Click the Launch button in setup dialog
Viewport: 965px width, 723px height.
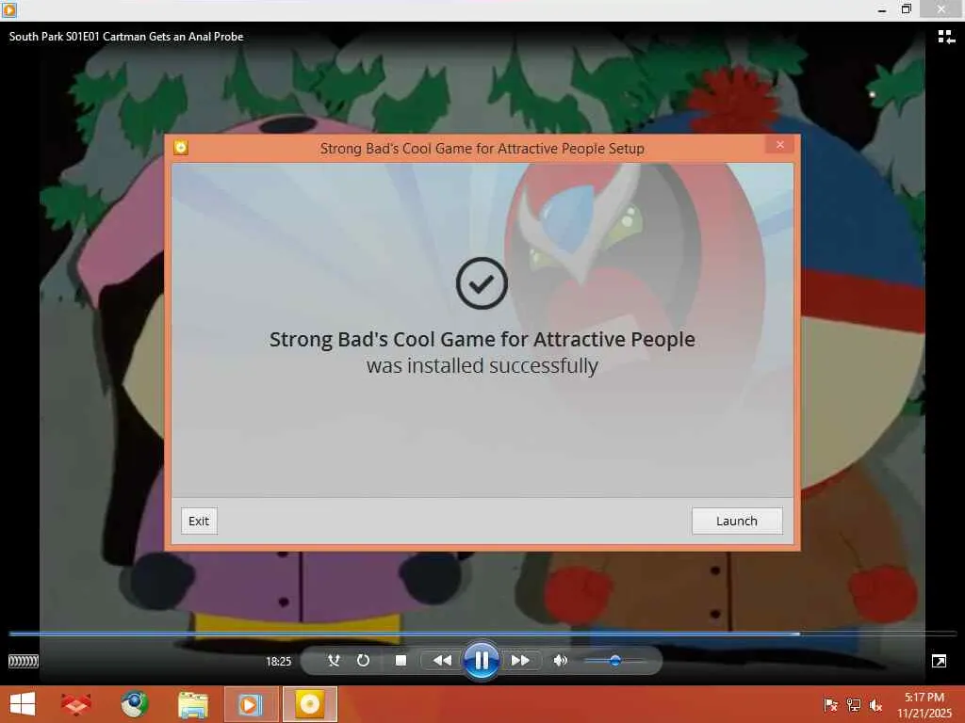[737, 521]
